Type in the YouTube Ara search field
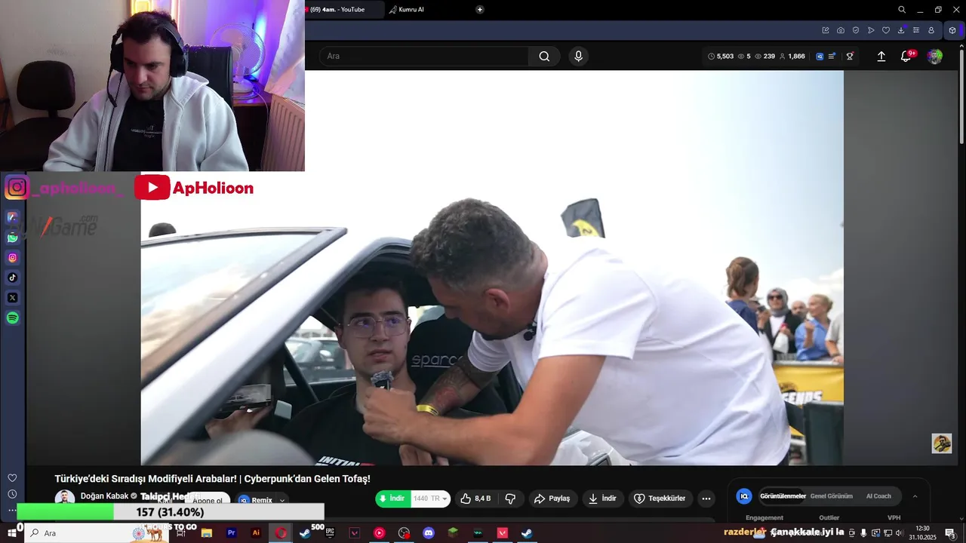This screenshot has width=966, height=543. pos(423,57)
